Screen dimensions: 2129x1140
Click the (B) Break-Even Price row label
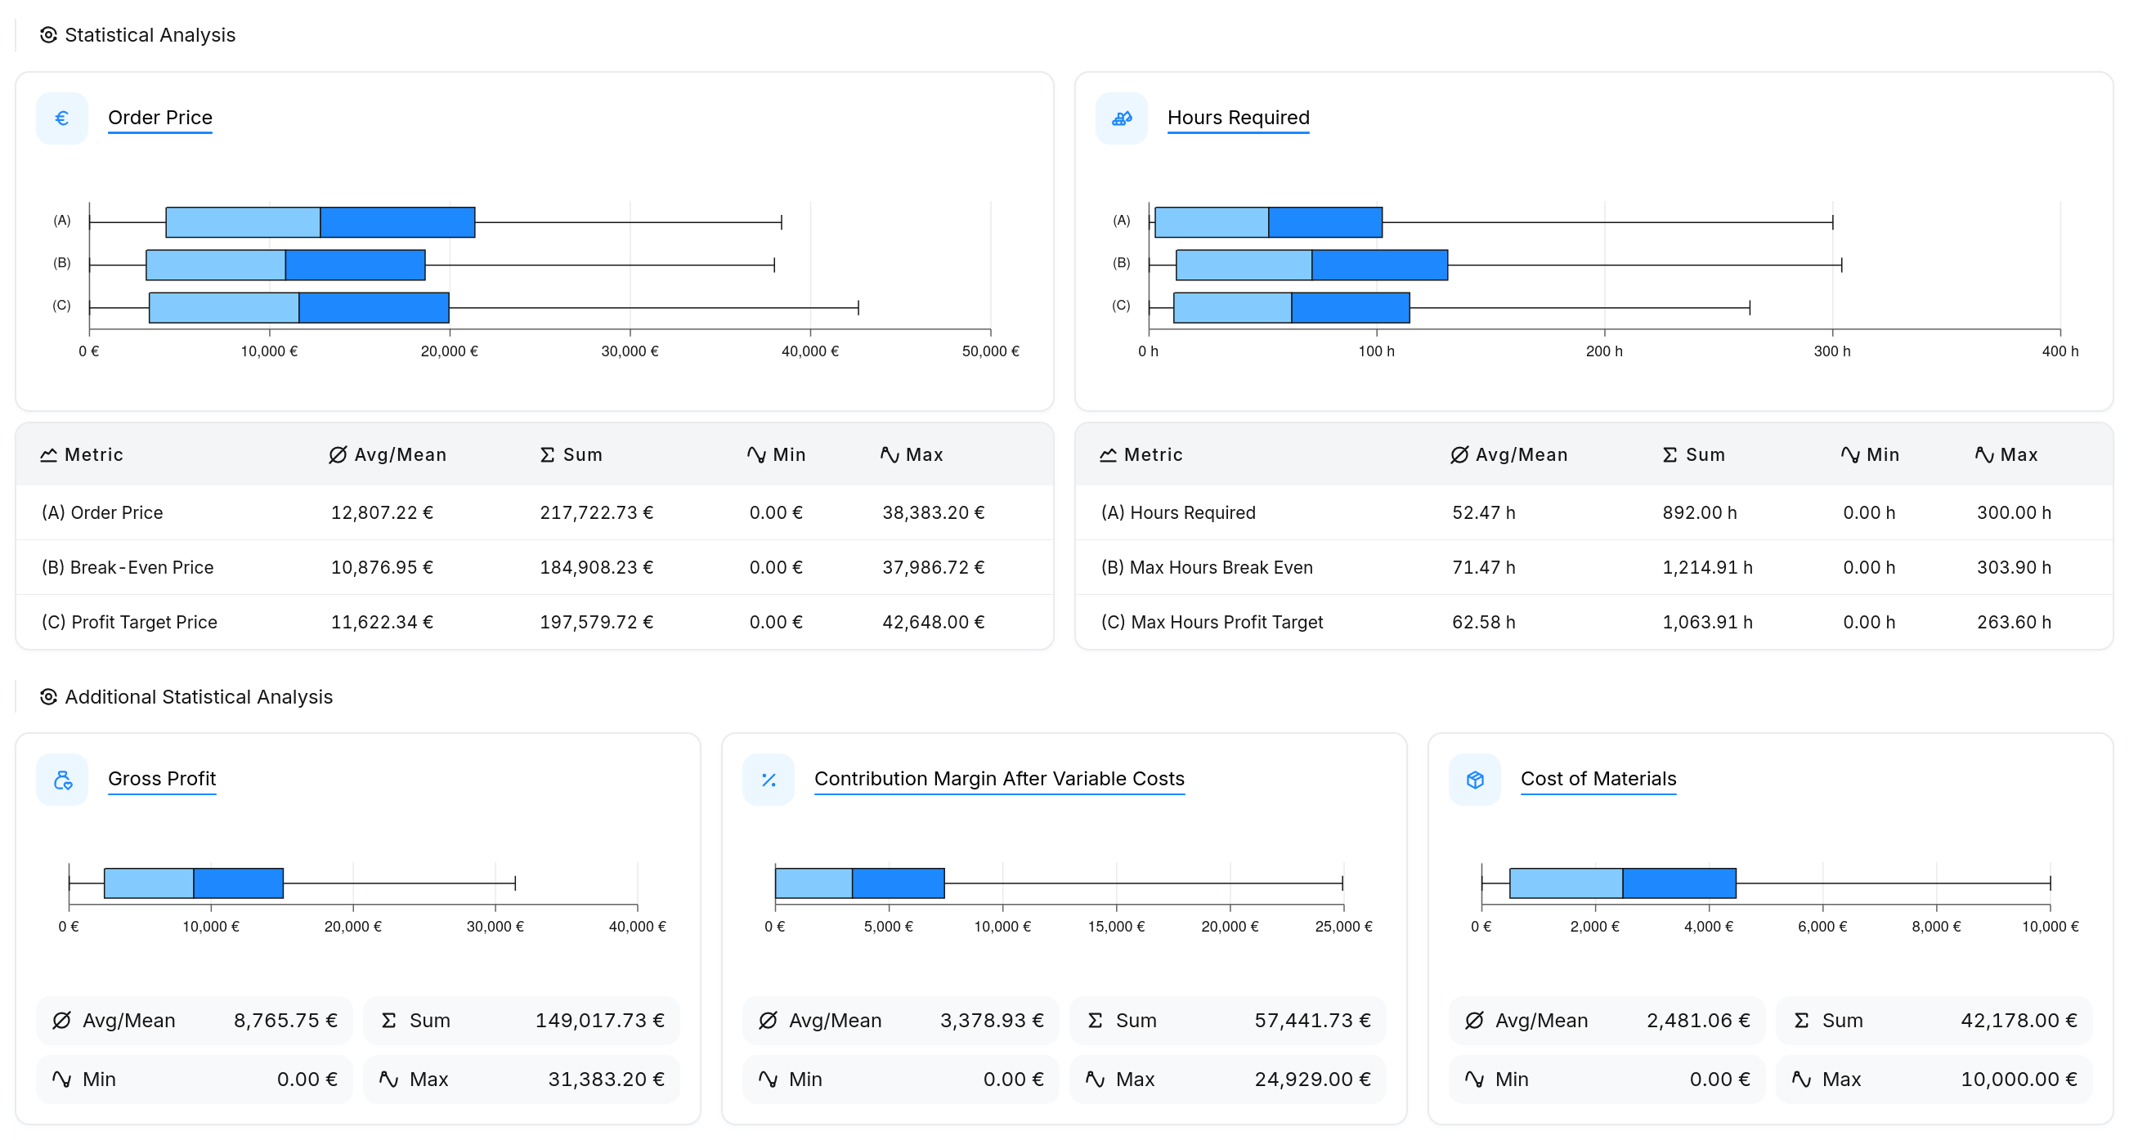click(x=128, y=566)
